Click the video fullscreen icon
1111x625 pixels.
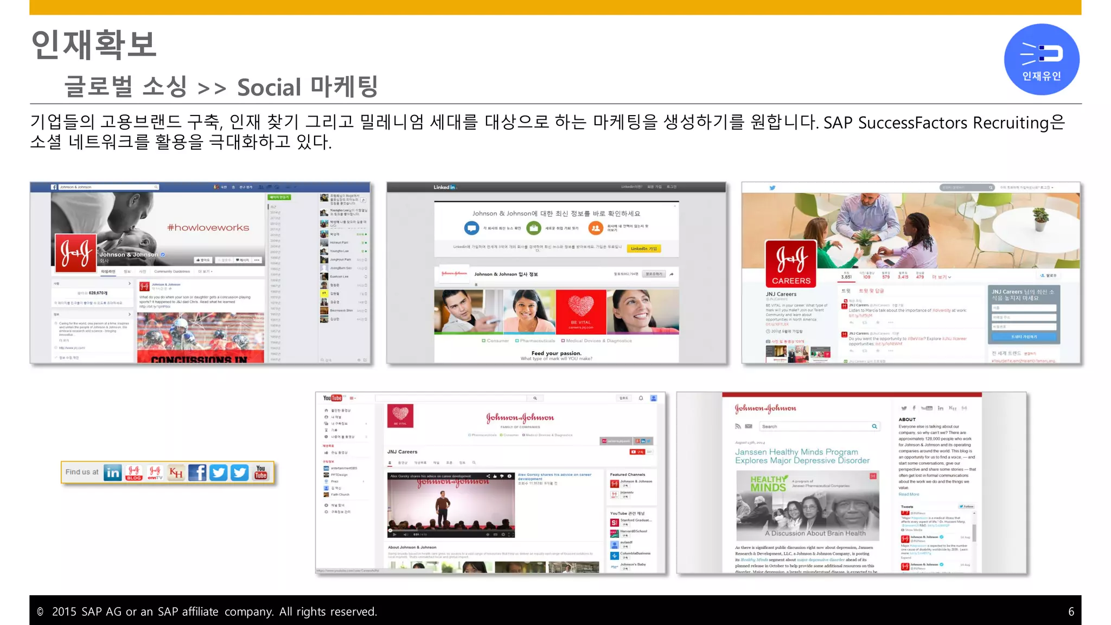click(510, 534)
